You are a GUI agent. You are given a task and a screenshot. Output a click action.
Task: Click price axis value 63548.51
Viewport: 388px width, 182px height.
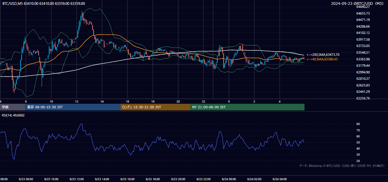click(363, 52)
